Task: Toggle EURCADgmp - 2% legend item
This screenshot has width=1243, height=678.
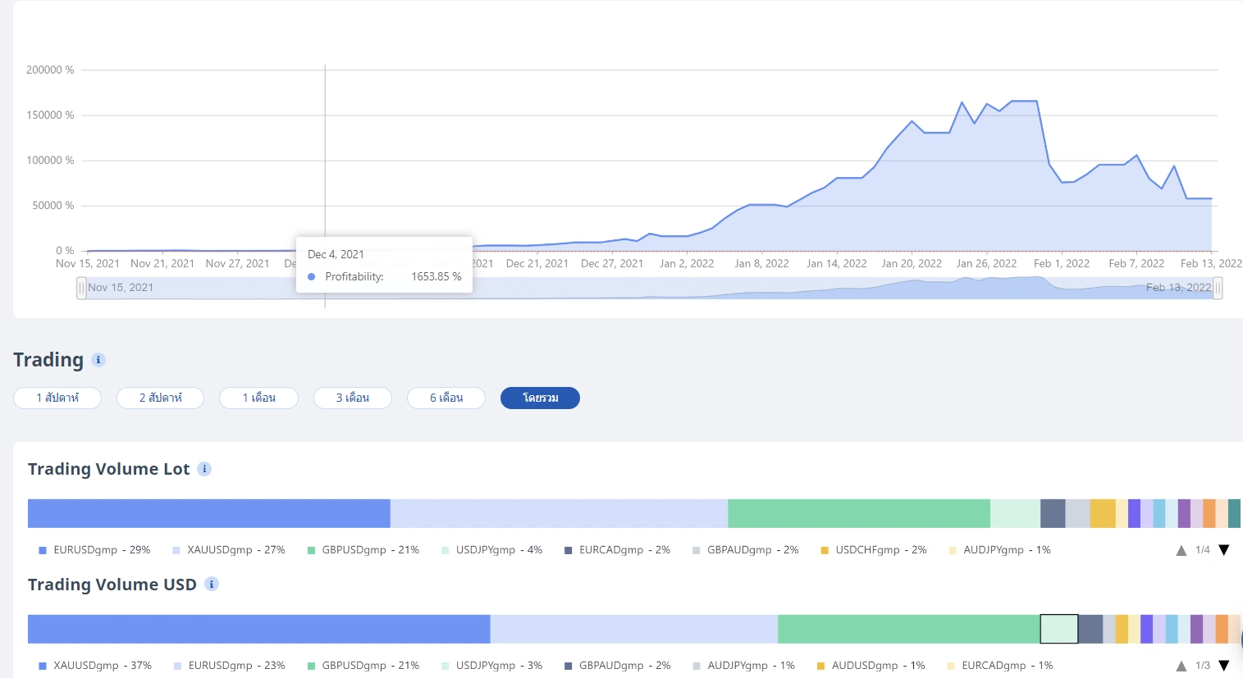Action: (617, 550)
